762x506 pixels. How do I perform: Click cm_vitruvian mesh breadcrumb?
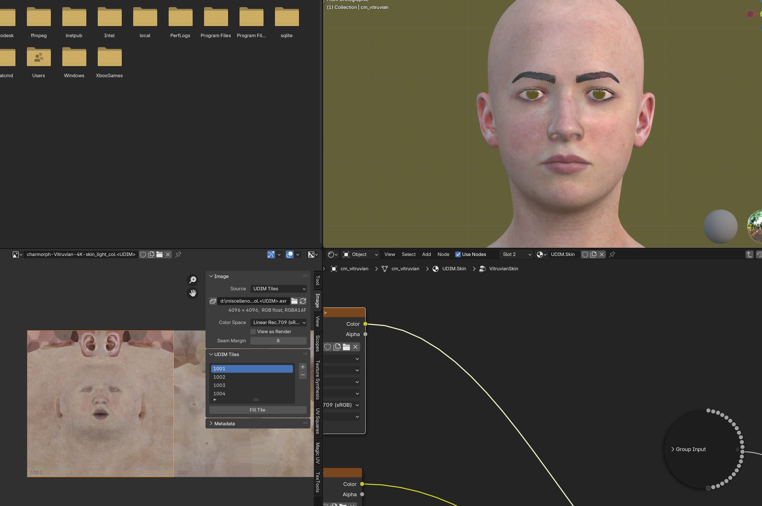coord(400,269)
